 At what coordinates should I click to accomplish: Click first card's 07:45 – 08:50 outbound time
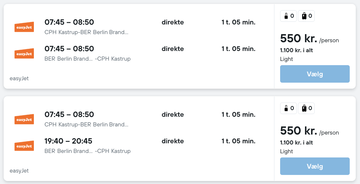[x=69, y=22]
